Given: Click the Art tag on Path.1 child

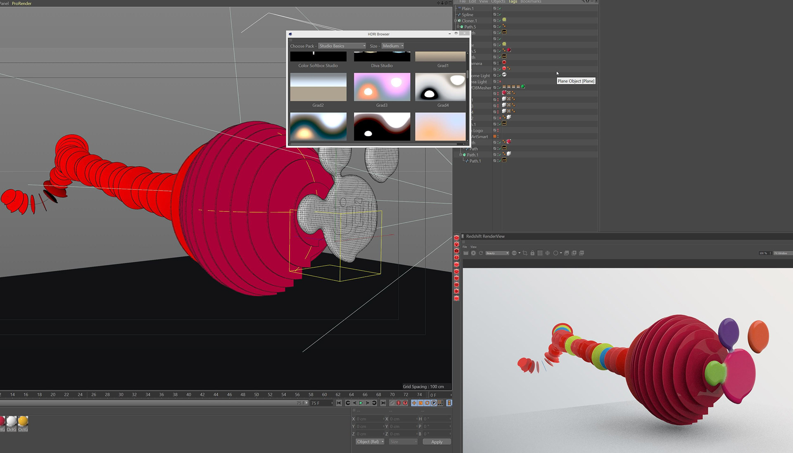Looking at the screenshot, I should pyautogui.click(x=504, y=160).
